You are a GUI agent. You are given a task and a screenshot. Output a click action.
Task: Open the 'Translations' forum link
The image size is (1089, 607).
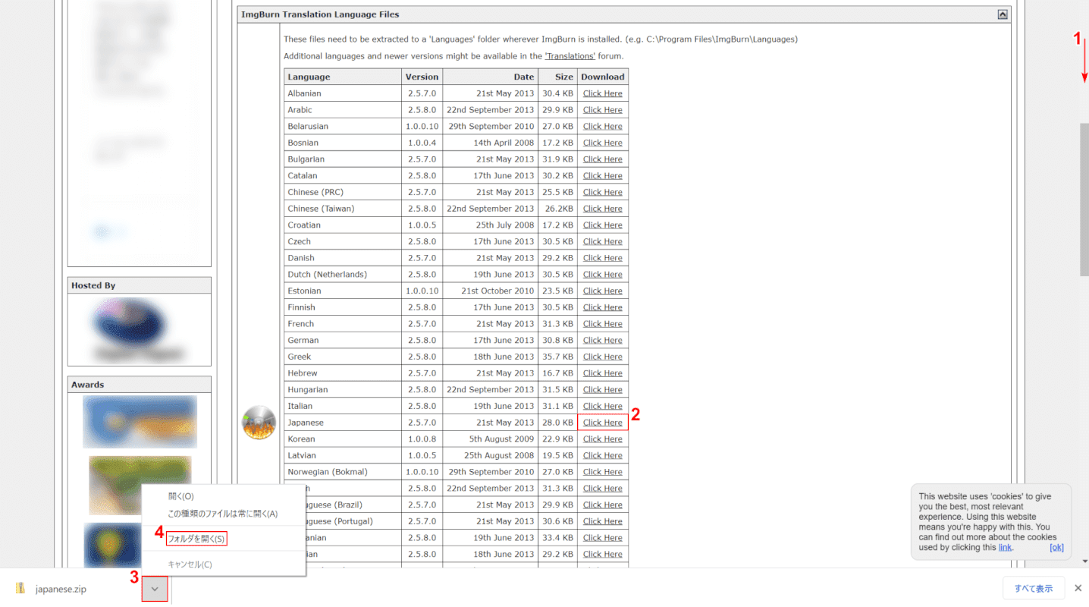tap(570, 56)
